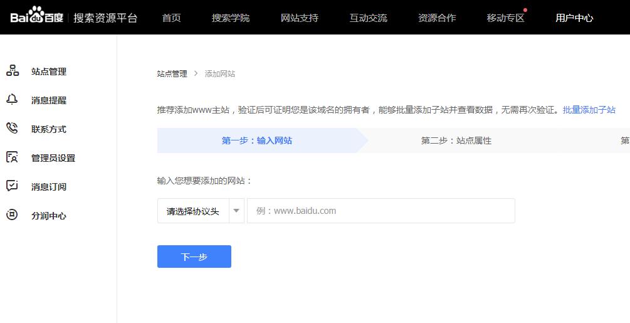Viewport: 630px width, 323px height.
Task: Open 搜索学院 in the top navigation
Action: coord(231,18)
